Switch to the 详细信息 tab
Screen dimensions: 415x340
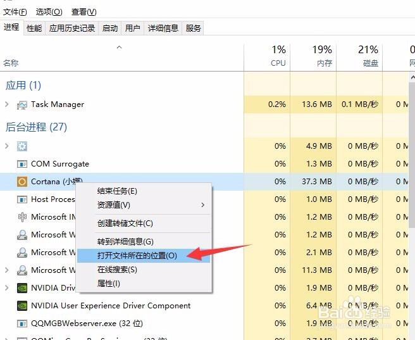click(163, 28)
